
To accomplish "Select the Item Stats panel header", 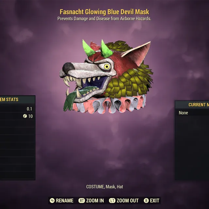I will (x=17, y=99).
